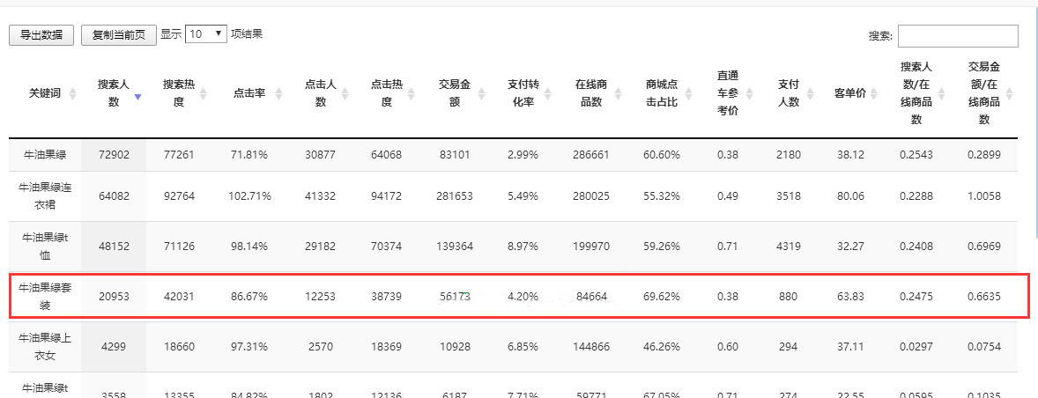The height and width of the screenshot is (398, 1038).
Task: Sort by 支付转化率 column sort arrows
Action: pos(547,94)
